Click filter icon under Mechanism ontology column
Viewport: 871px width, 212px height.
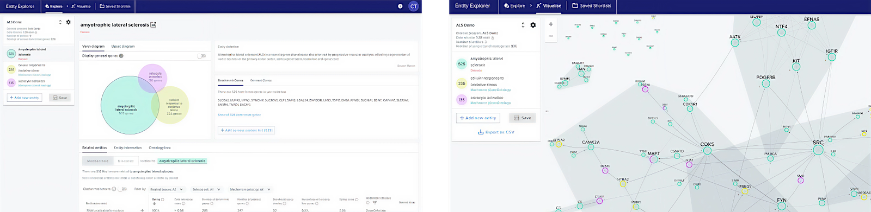pos(375,203)
